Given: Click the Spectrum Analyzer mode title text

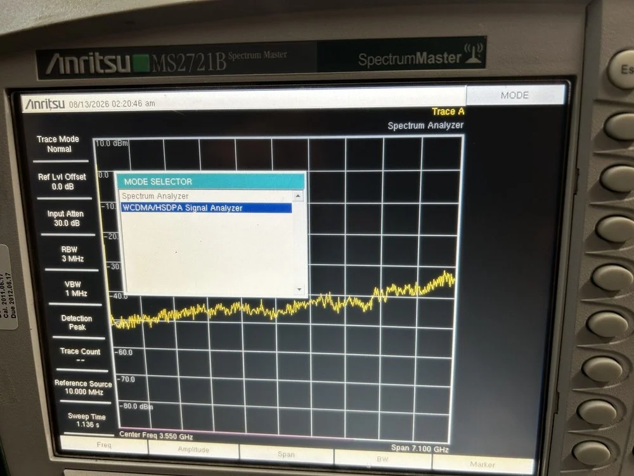Looking at the screenshot, I should coord(425,126).
